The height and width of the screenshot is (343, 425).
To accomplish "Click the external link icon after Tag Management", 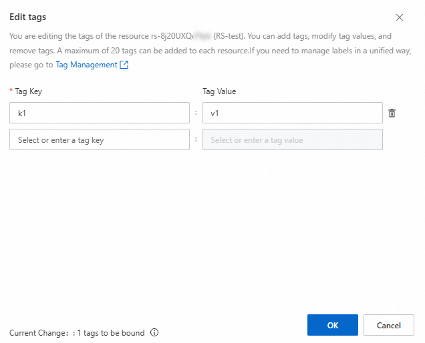I will (124, 65).
